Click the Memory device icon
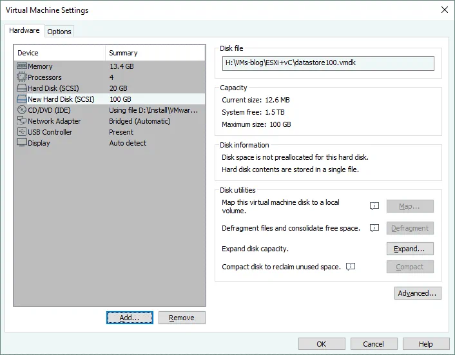455x355 pixels. 21,66
